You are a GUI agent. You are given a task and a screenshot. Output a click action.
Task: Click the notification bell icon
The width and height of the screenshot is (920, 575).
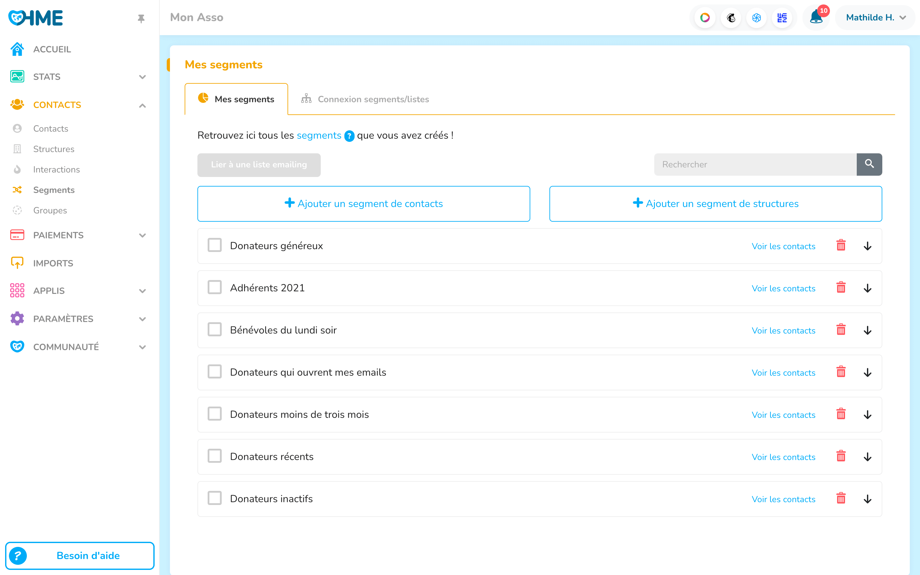816,18
